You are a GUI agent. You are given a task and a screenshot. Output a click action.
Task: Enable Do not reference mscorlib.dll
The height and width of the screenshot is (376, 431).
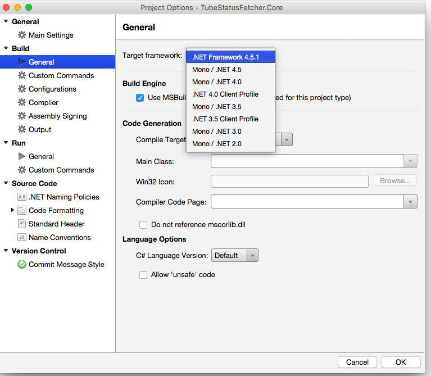click(143, 225)
